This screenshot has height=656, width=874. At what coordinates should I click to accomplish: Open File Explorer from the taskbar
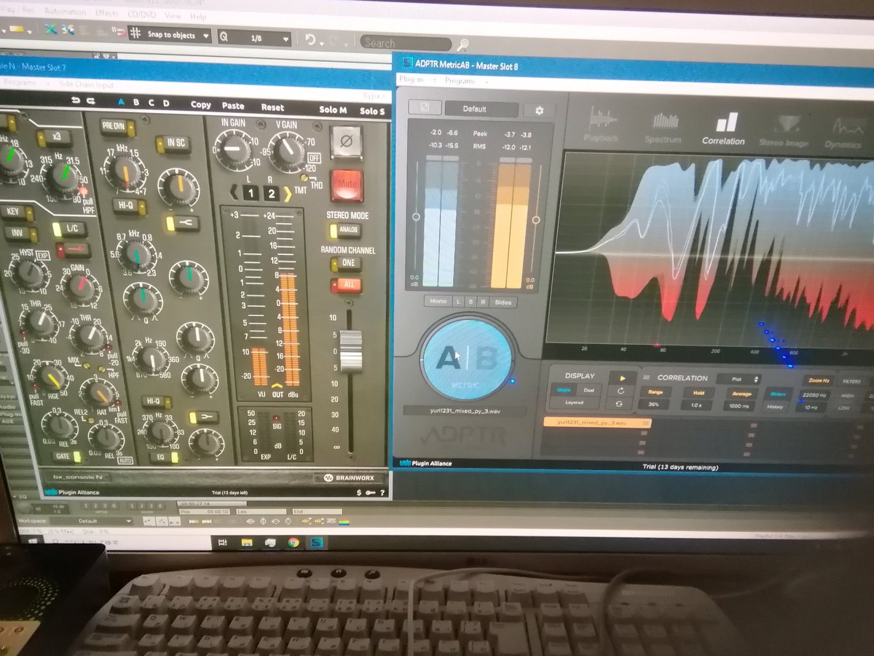point(246,542)
